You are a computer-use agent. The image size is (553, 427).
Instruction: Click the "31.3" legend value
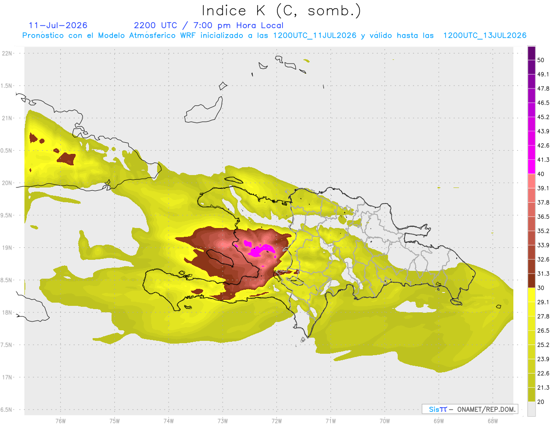[543, 274]
